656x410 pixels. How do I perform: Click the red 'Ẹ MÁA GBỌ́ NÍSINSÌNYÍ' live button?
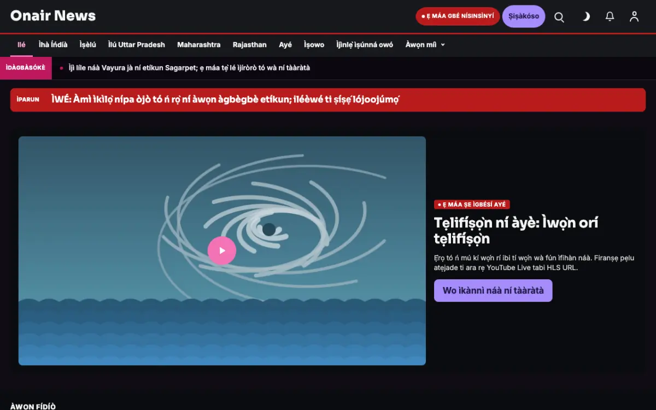(458, 16)
